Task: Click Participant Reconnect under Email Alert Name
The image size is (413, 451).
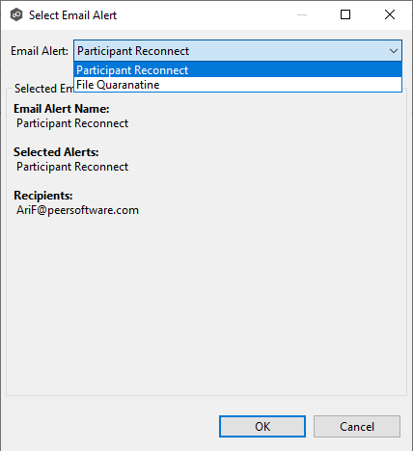Action: (72, 123)
